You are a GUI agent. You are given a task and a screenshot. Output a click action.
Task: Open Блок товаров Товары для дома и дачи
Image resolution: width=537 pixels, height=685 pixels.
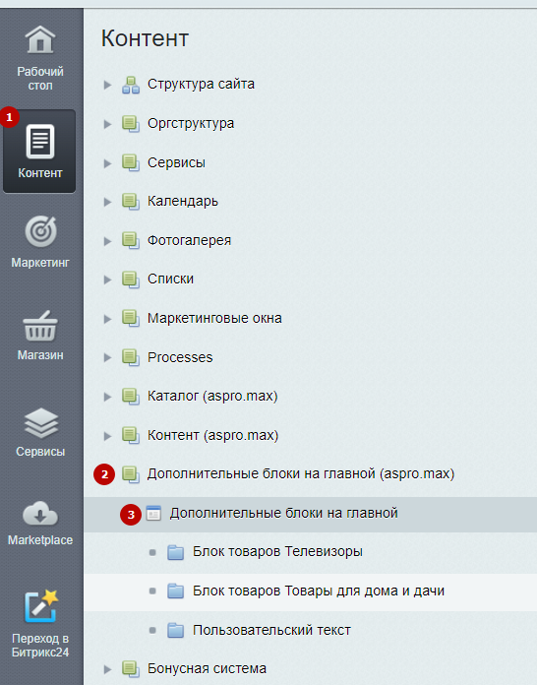tap(319, 592)
